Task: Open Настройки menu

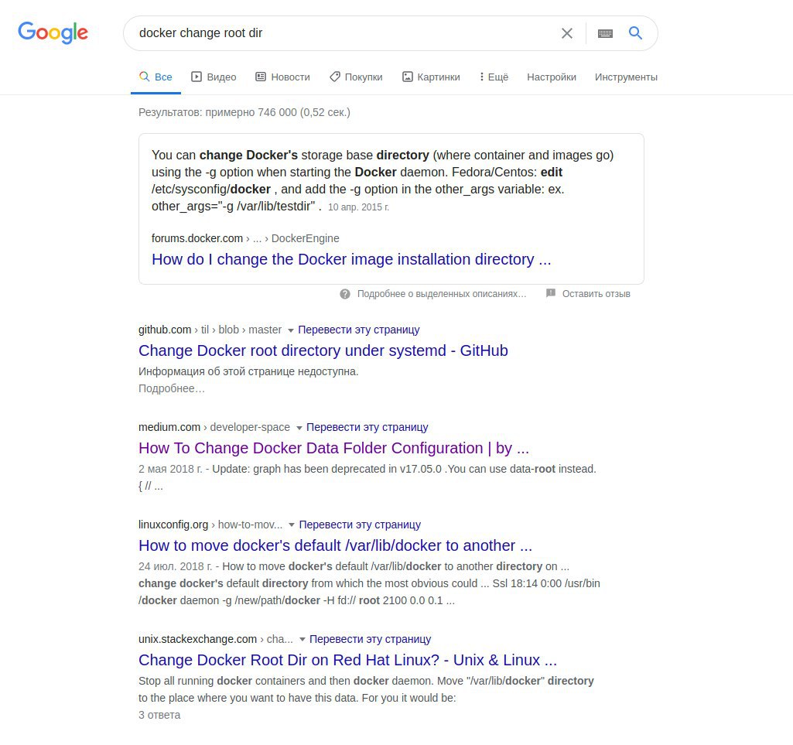Action: 552,77
